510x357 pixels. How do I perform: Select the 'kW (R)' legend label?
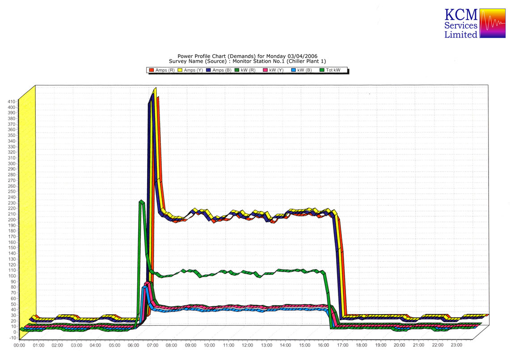(x=248, y=70)
